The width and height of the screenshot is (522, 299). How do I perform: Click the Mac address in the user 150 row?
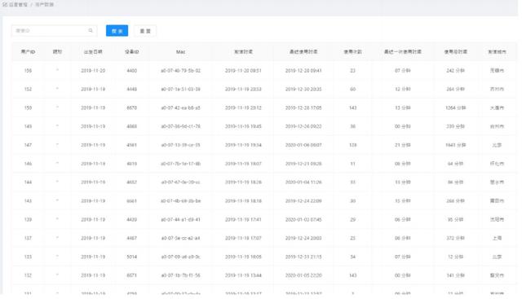click(x=180, y=108)
